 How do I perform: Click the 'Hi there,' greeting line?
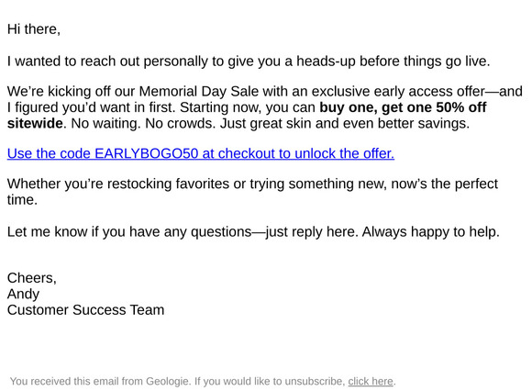click(34, 29)
